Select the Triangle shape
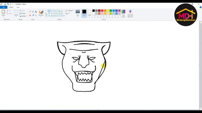Screen dimensions: 202x113 (62, 11)
